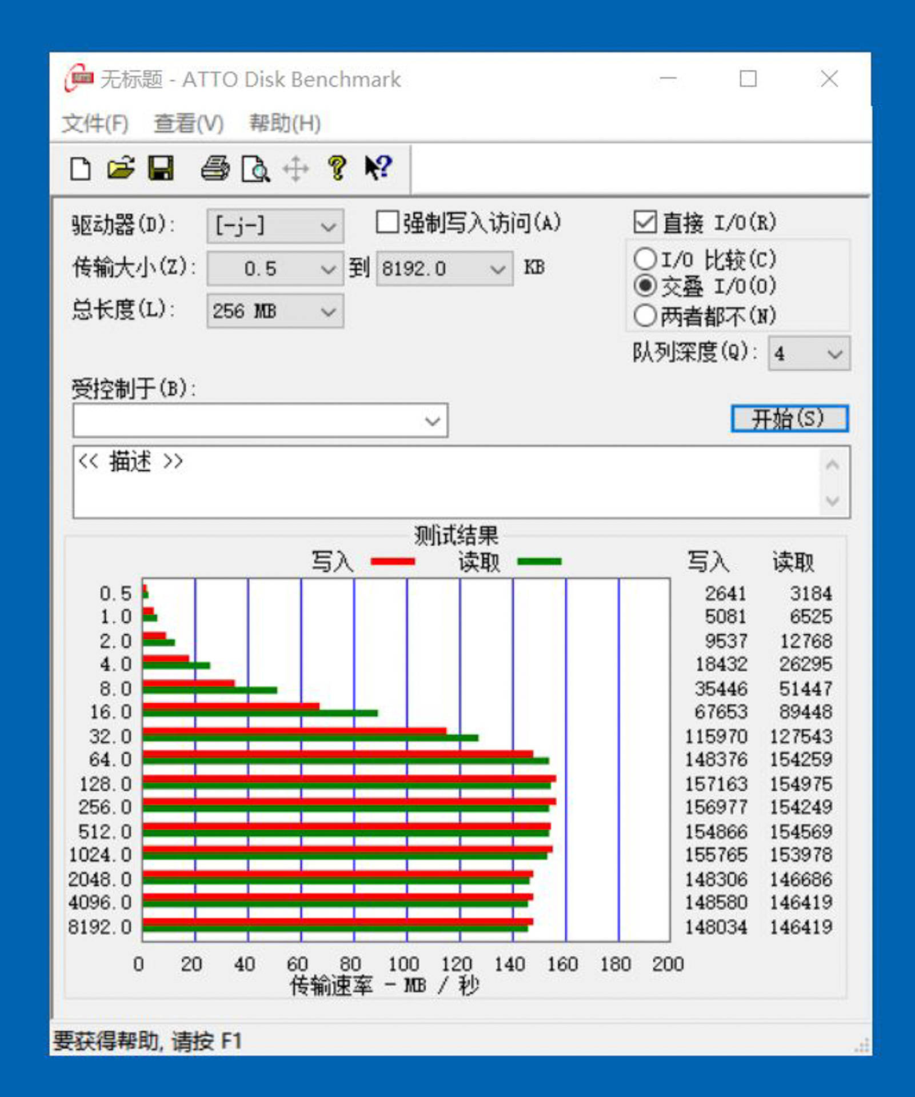Click the 写入 column header in results
This screenshot has height=1097, width=915.
click(708, 562)
